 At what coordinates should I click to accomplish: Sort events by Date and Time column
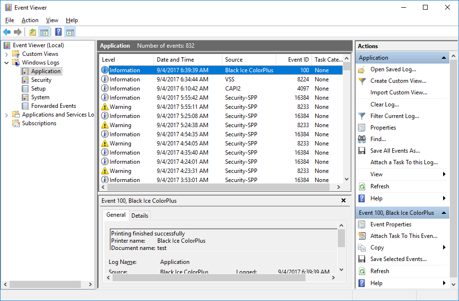point(176,60)
